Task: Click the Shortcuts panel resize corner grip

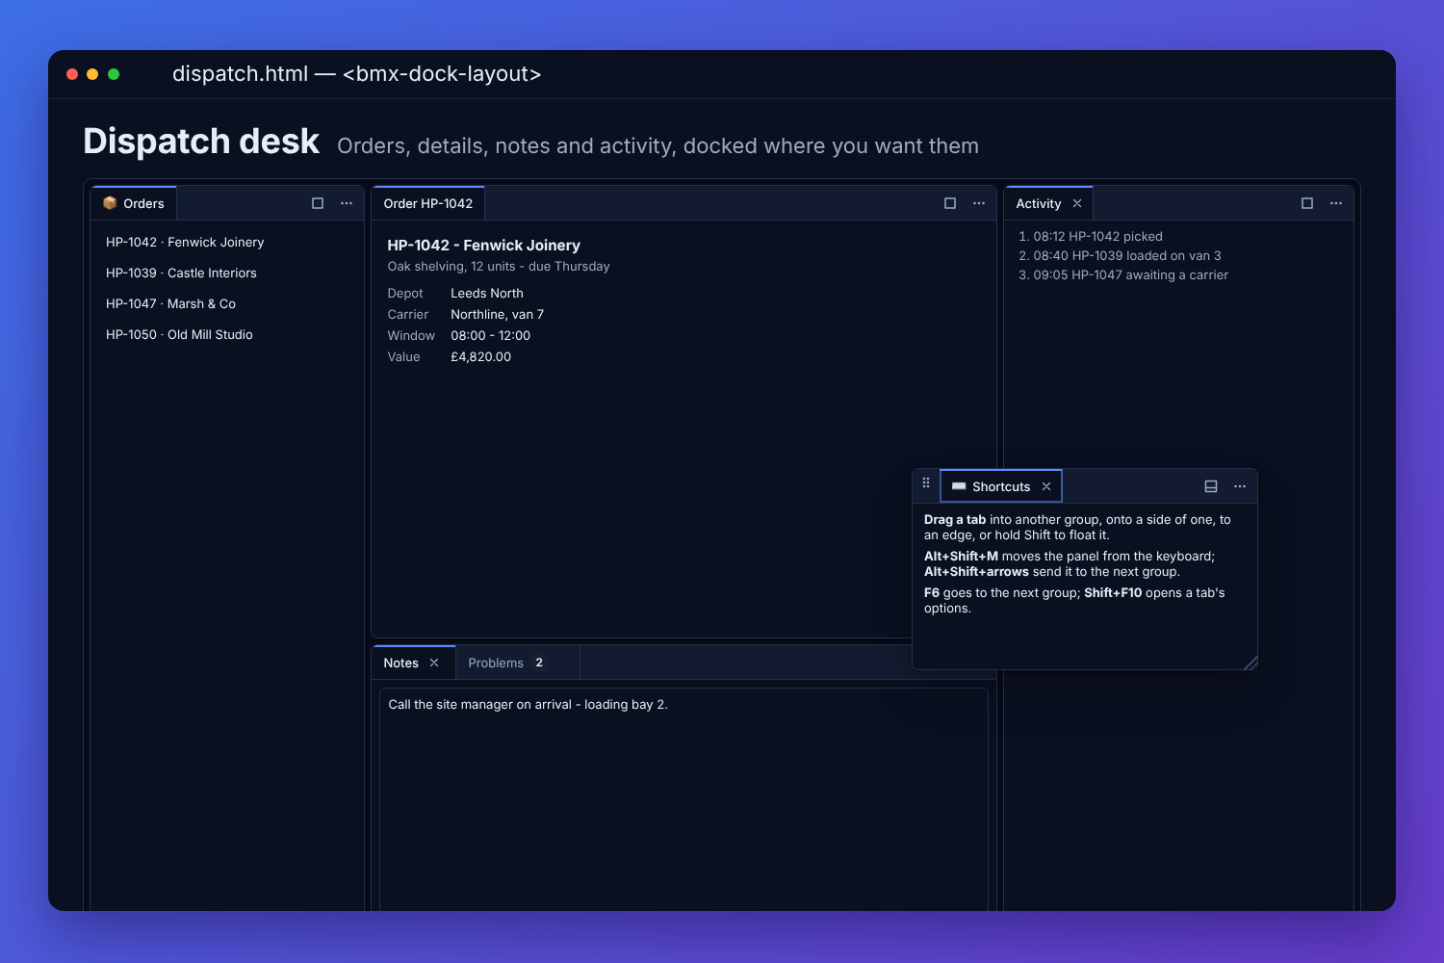Action: tap(1250, 662)
